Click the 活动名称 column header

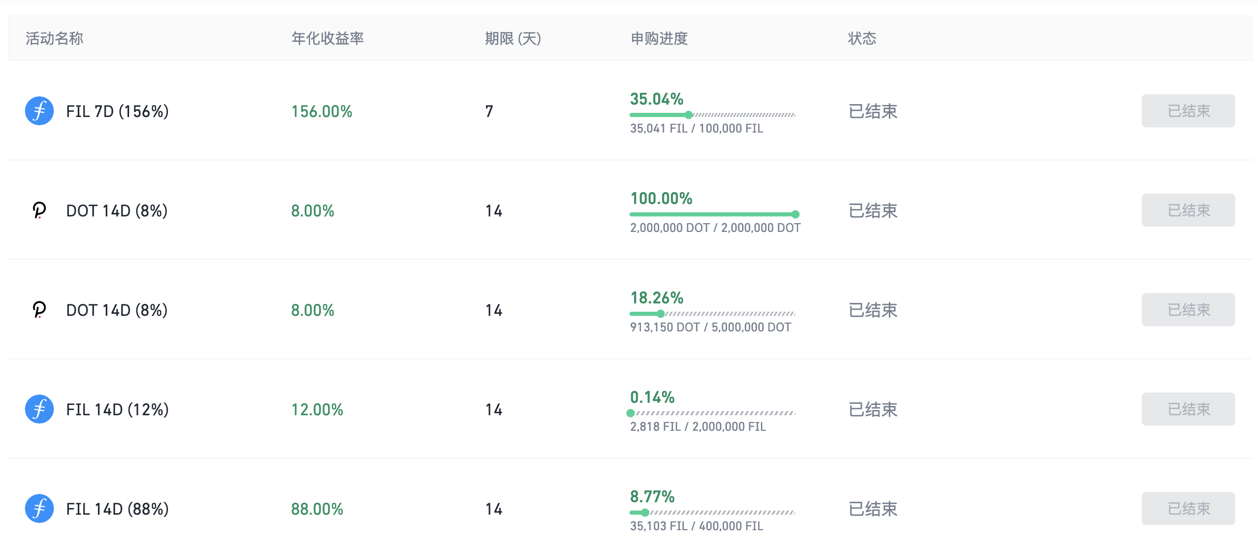(54, 38)
